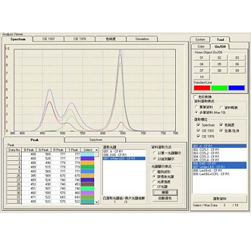Click the large button above Select / Max Data
This screenshot has height=251, width=251.
point(220,198)
